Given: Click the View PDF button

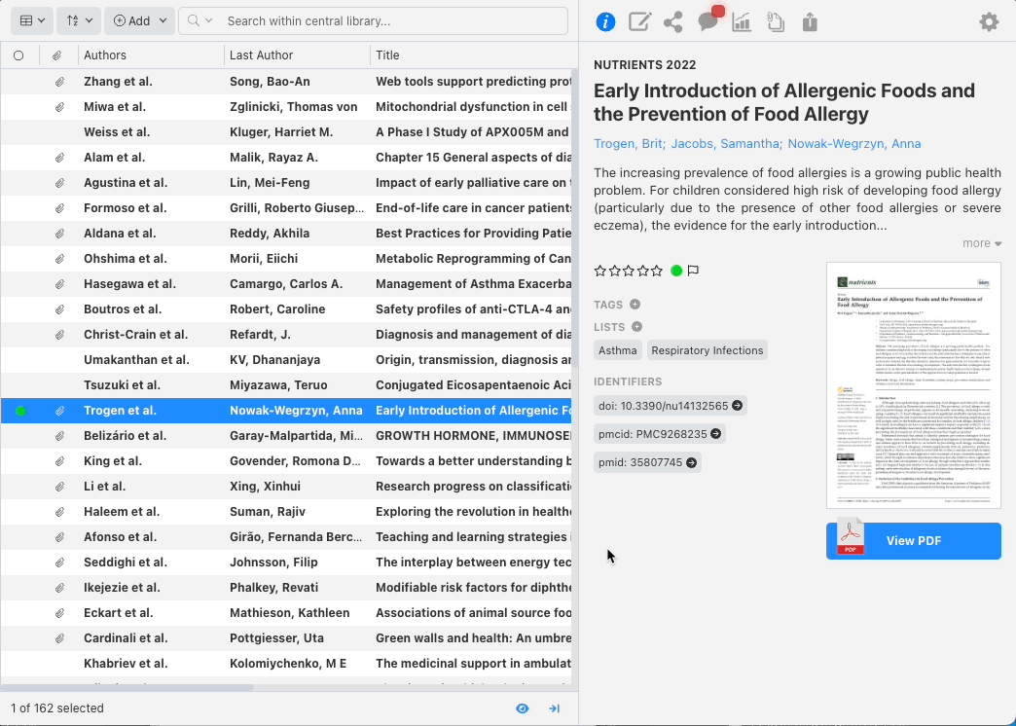Looking at the screenshot, I should click(913, 541).
